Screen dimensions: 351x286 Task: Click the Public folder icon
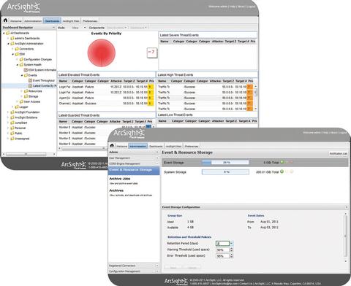[x=12, y=134]
